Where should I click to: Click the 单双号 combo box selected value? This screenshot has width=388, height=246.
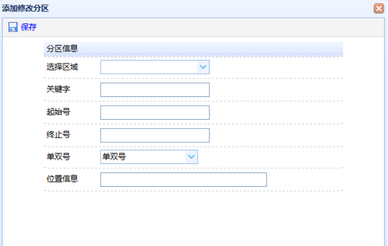coord(143,157)
